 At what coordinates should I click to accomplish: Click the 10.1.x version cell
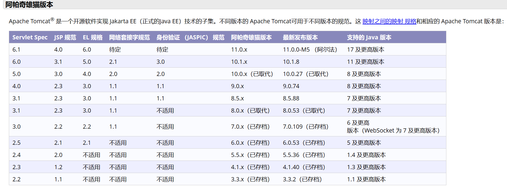(239, 62)
